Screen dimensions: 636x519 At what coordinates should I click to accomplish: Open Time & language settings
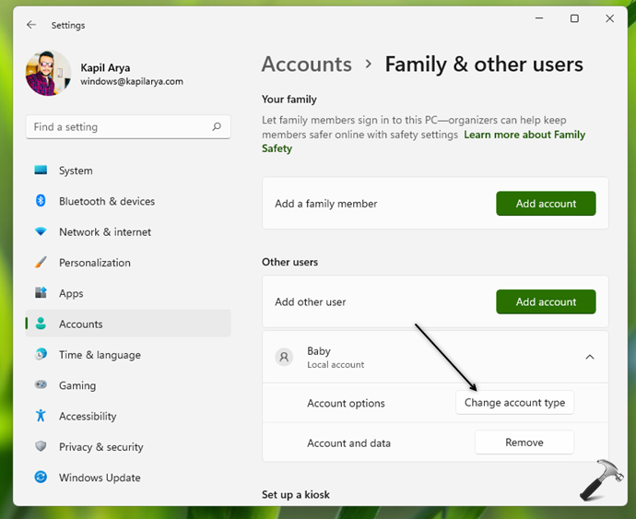coord(100,355)
